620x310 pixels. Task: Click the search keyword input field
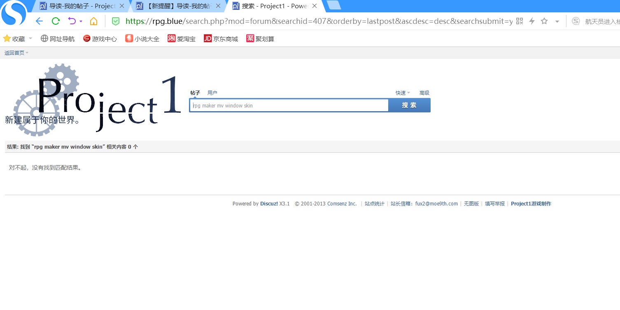click(x=289, y=105)
